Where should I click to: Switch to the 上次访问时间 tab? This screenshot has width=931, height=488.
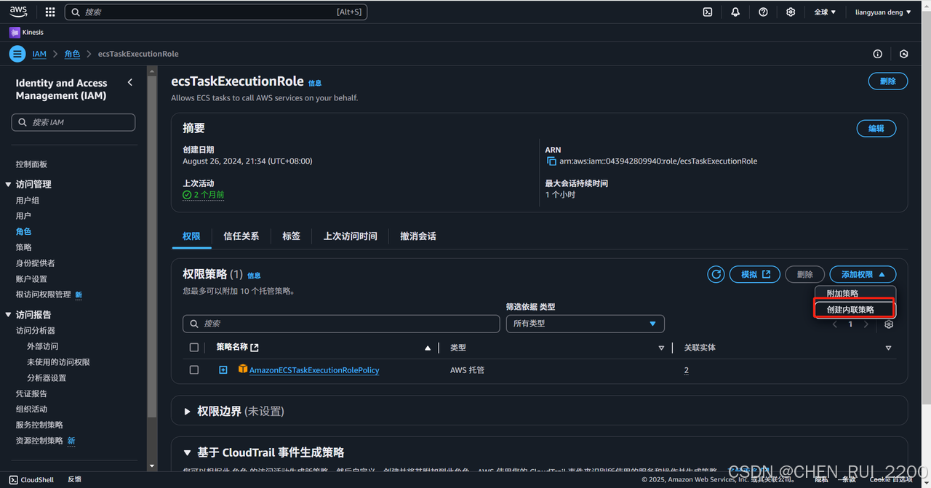pyautogui.click(x=351, y=236)
